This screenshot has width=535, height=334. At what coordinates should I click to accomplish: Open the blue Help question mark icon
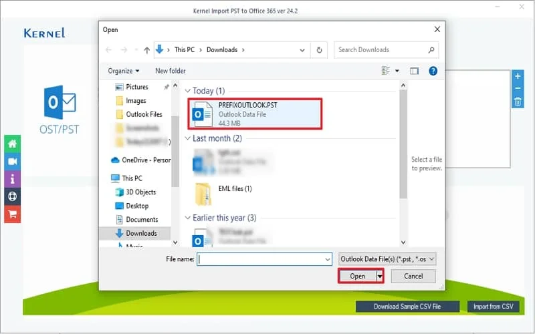pos(433,71)
